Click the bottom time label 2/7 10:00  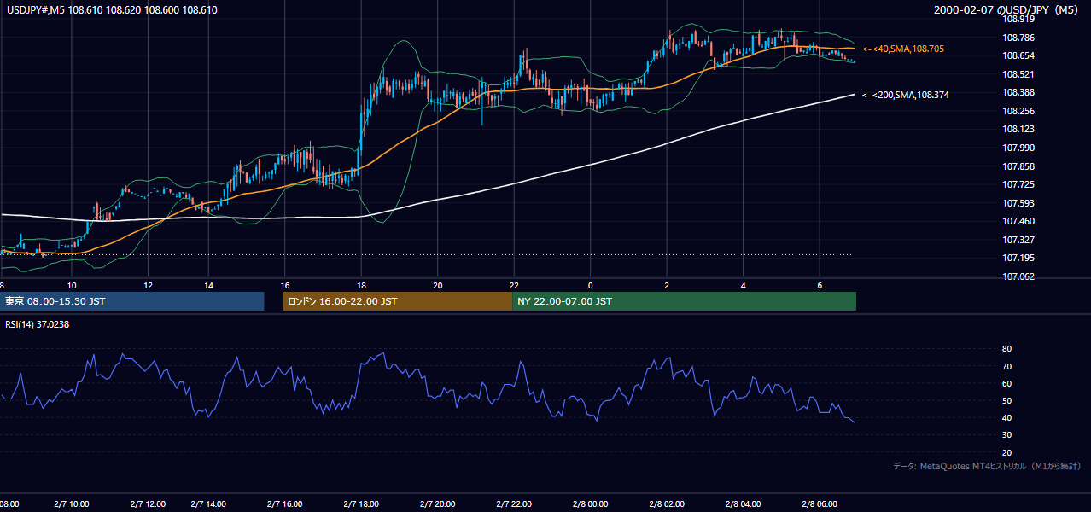click(x=73, y=504)
